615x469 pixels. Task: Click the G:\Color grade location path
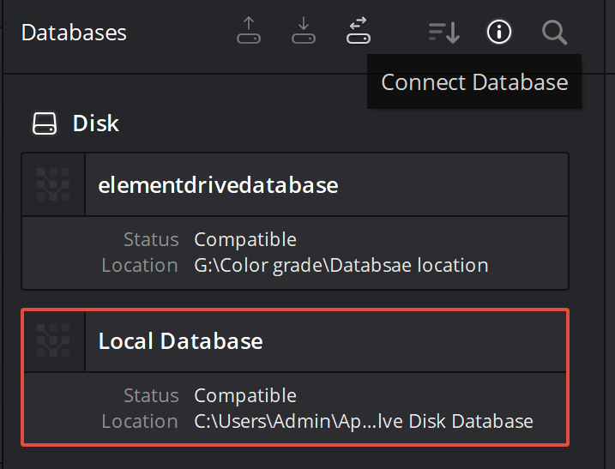[341, 265]
